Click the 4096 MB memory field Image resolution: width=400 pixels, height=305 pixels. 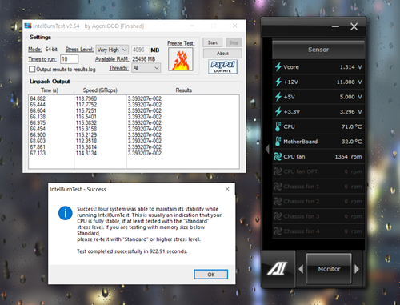point(140,50)
